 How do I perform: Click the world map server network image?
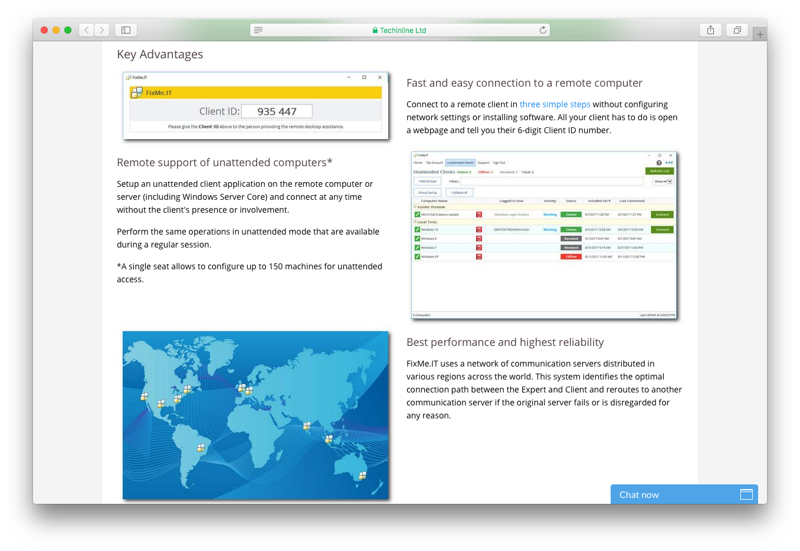pos(255,415)
